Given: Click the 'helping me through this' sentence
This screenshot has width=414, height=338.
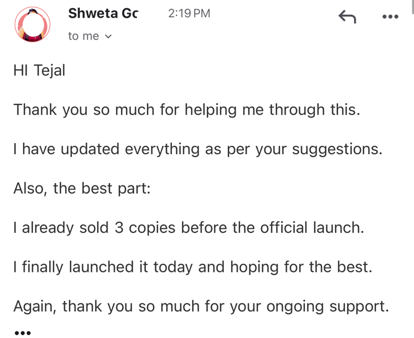Looking at the screenshot, I should 187,110.
